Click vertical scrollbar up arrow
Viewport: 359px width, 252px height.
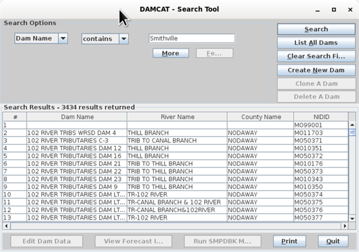point(352,125)
